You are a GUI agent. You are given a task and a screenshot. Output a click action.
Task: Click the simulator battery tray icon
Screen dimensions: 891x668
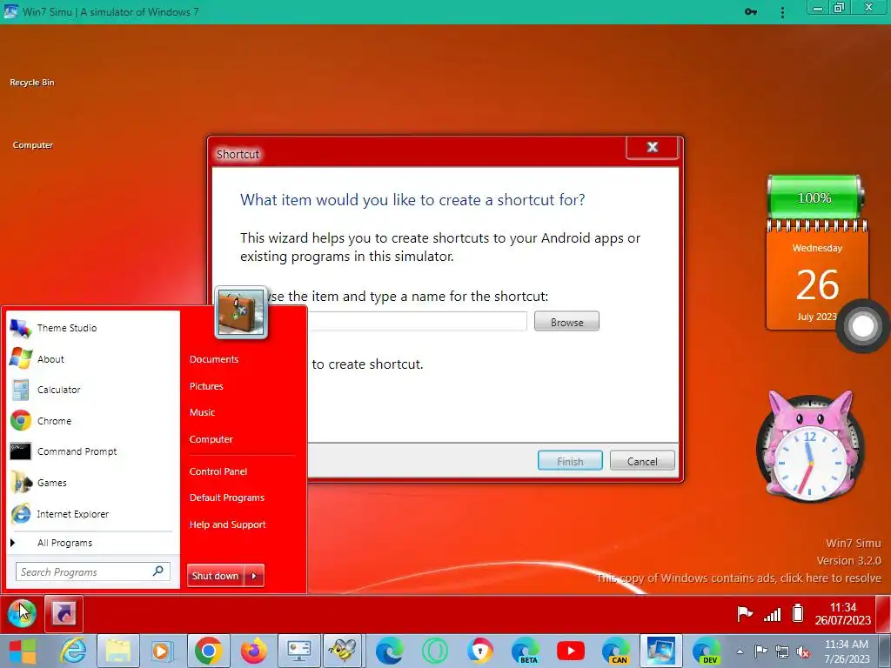(x=798, y=613)
